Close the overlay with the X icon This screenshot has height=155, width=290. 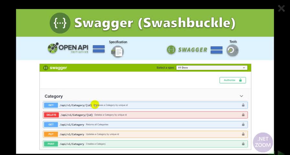pos(281,8)
